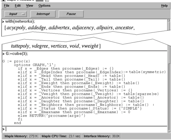Viewport: 171px width, 140px height.
Task: Click the _Vweight table(sparse) line
Action: tap(88, 94)
